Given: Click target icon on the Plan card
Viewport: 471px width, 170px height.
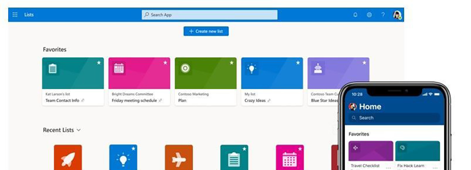Looking at the screenshot, I should pos(185,69).
